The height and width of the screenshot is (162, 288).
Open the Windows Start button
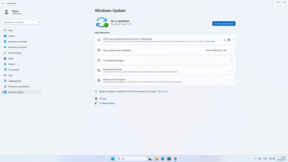point(112,159)
